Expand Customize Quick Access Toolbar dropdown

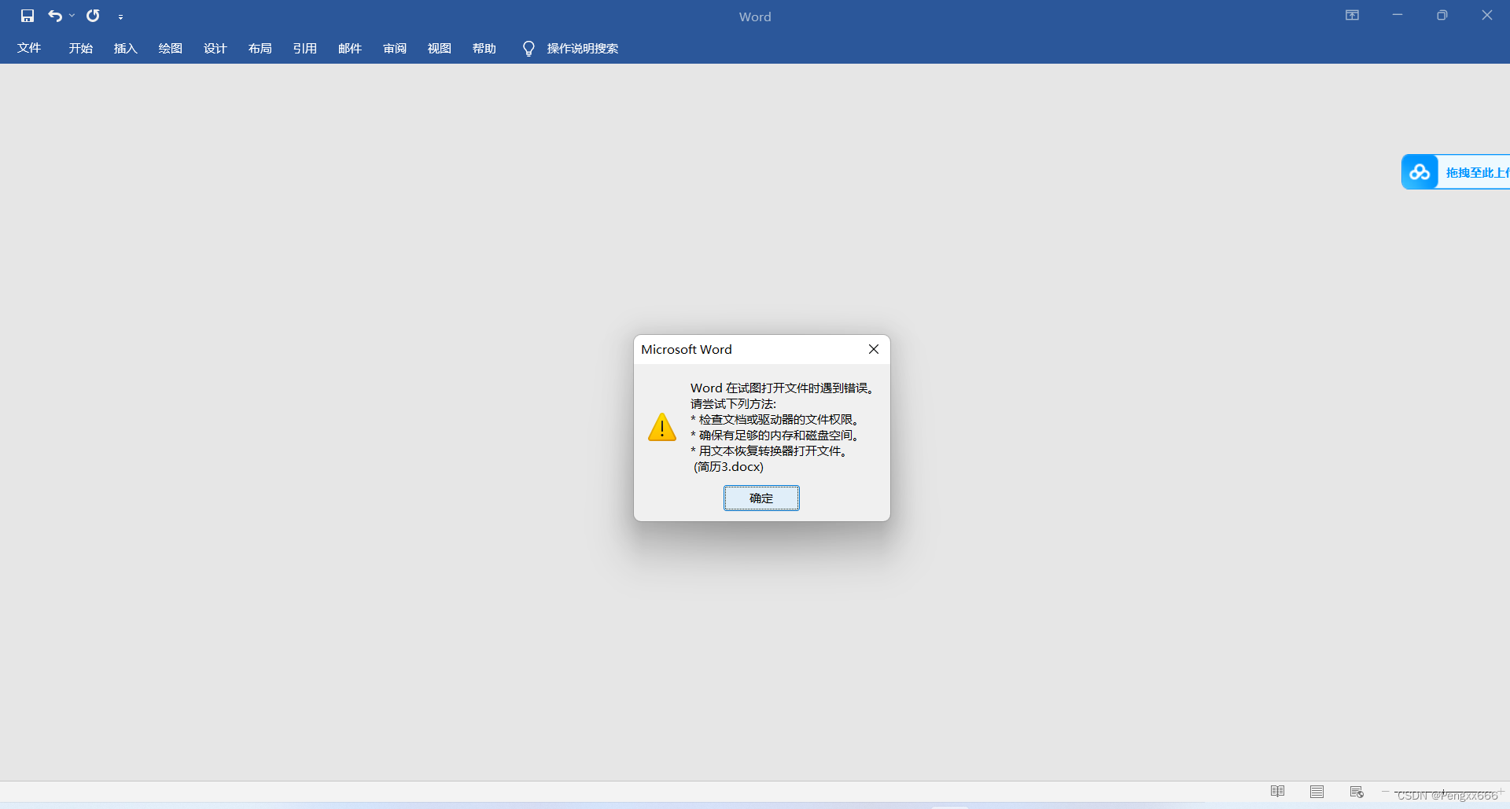tap(120, 17)
